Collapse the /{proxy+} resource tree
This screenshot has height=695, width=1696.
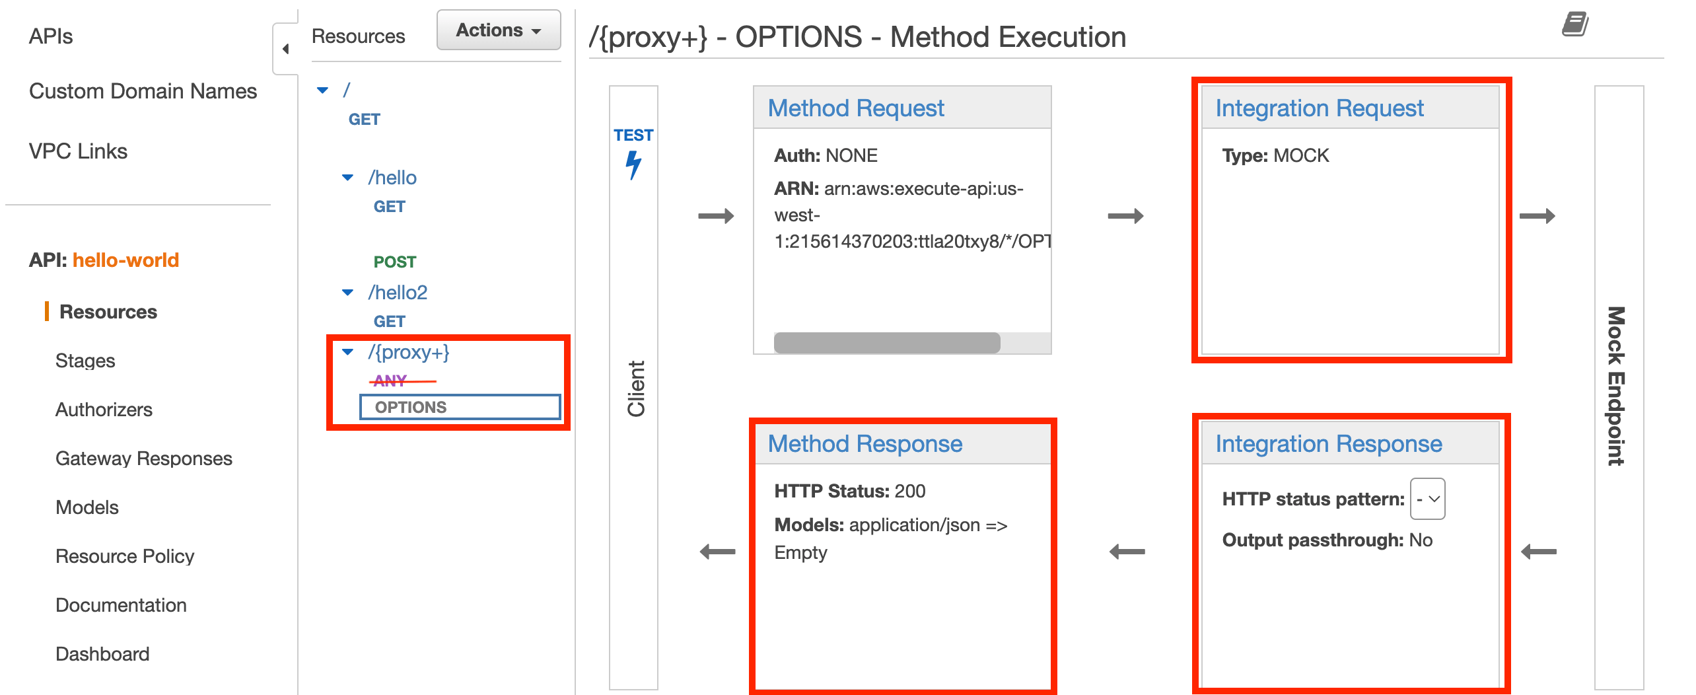[x=346, y=352]
